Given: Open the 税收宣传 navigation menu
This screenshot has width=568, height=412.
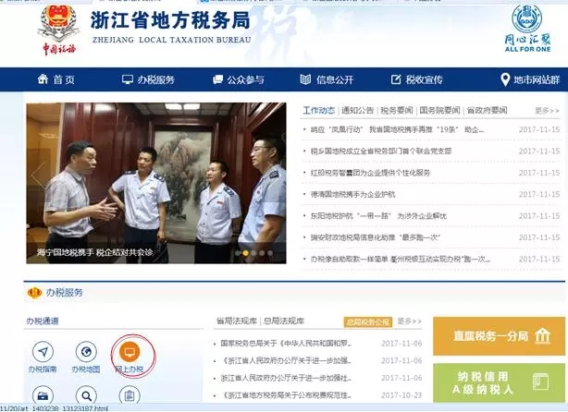Looking at the screenshot, I should pyautogui.click(x=416, y=79).
